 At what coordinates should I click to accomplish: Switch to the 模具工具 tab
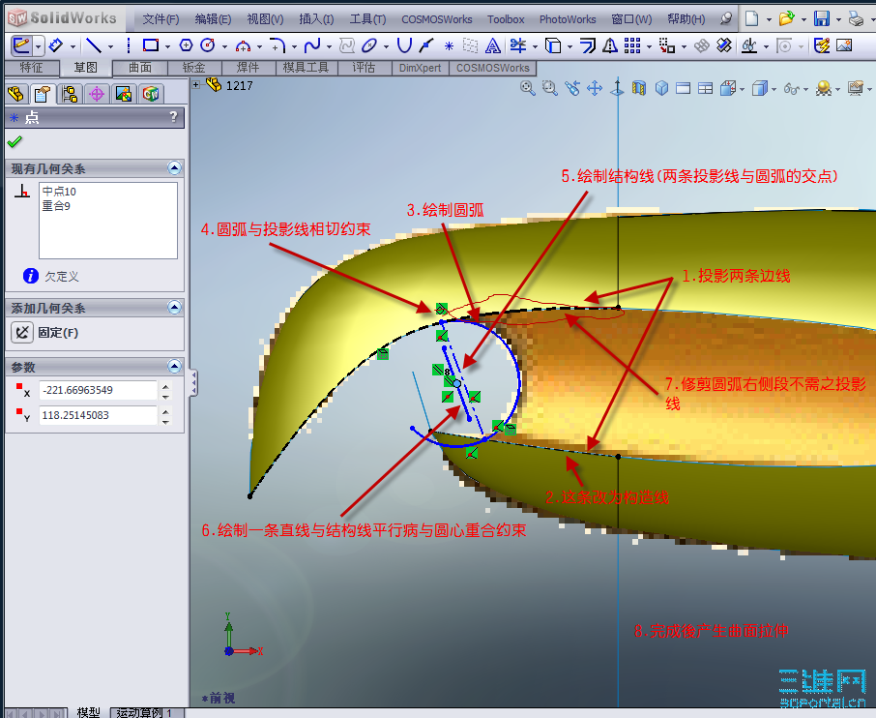(306, 68)
